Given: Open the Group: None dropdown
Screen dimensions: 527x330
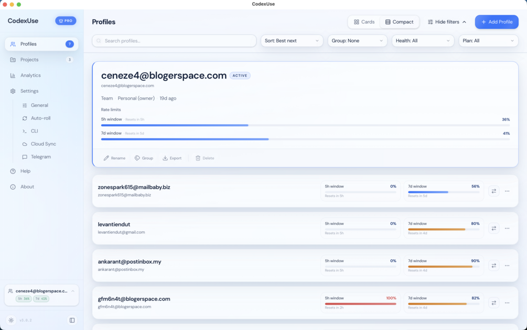Looking at the screenshot, I should pos(357,41).
